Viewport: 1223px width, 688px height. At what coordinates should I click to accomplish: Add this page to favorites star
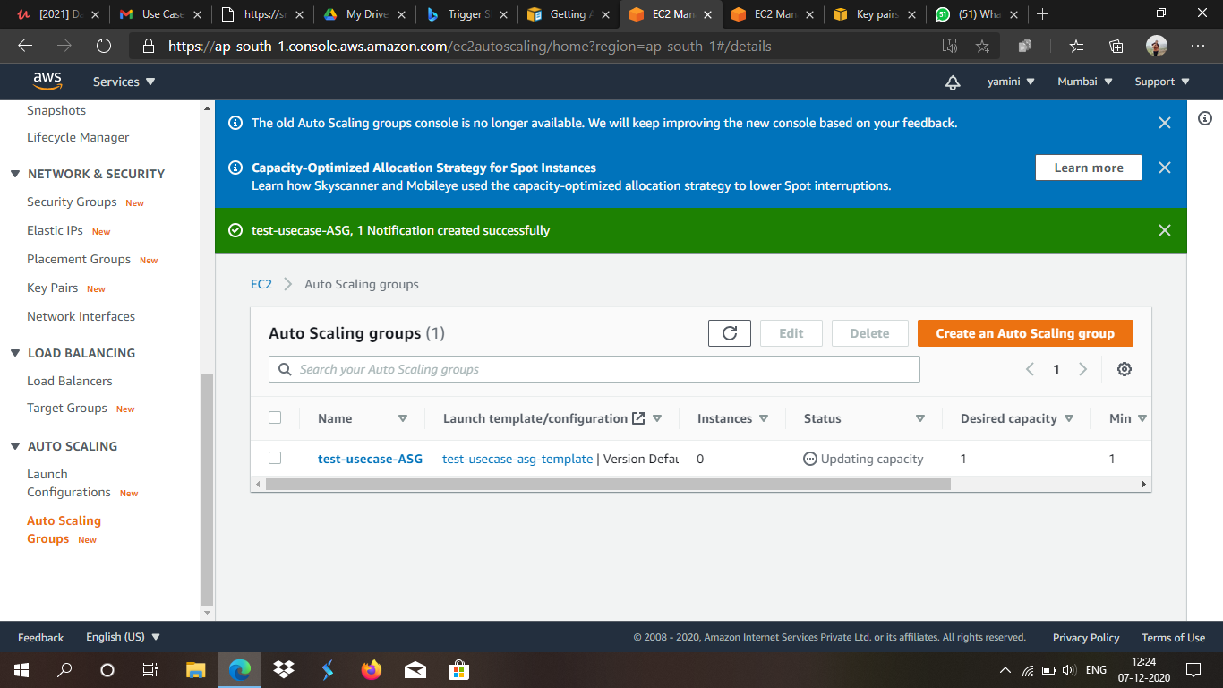click(982, 46)
